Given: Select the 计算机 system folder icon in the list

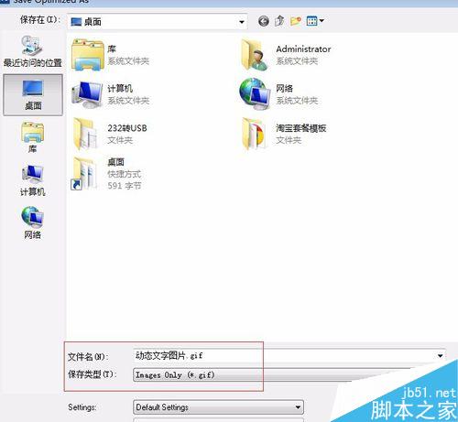Looking at the screenshot, I should [87, 94].
